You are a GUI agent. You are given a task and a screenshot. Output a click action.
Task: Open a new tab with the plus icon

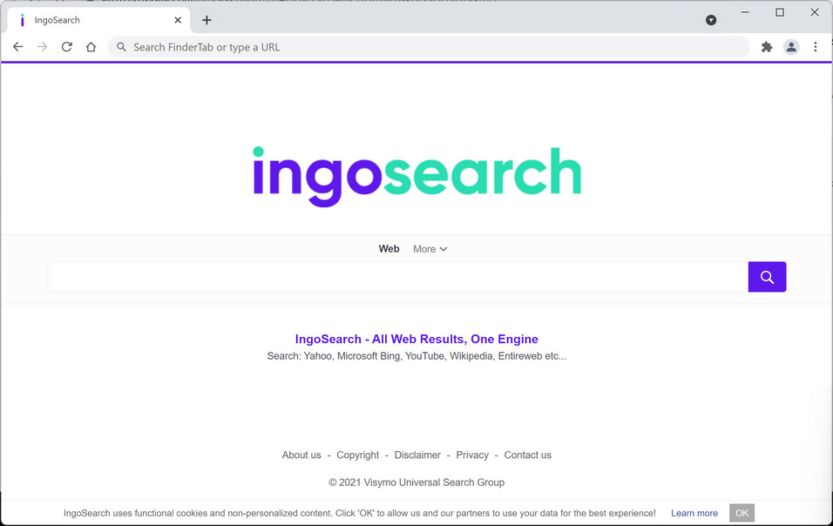coord(207,20)
